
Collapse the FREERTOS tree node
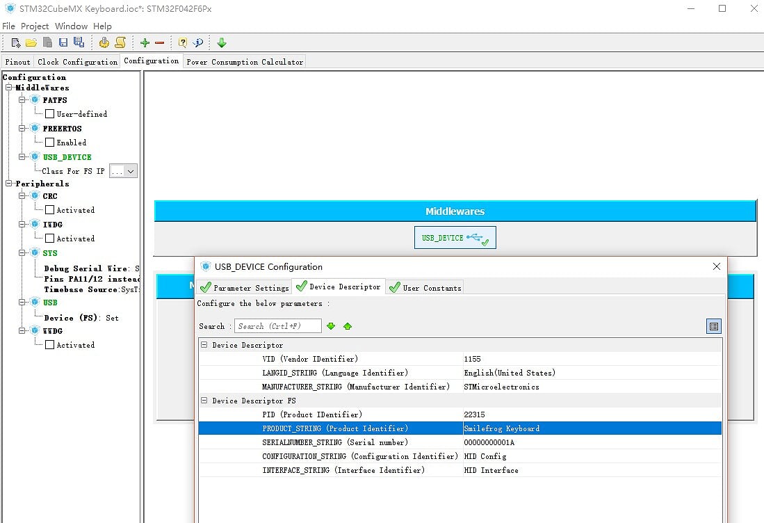point(22,128)
